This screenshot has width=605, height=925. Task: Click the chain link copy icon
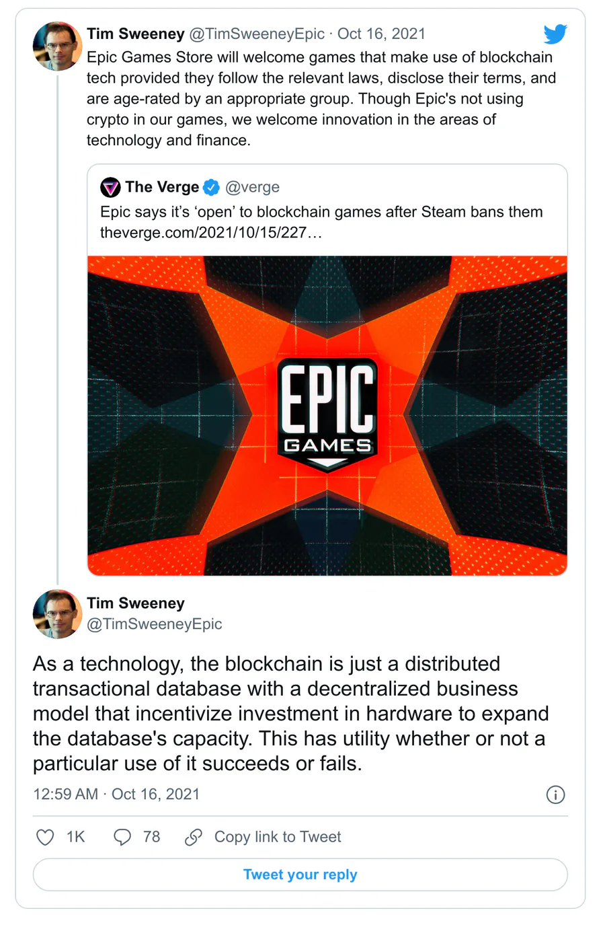194,837
